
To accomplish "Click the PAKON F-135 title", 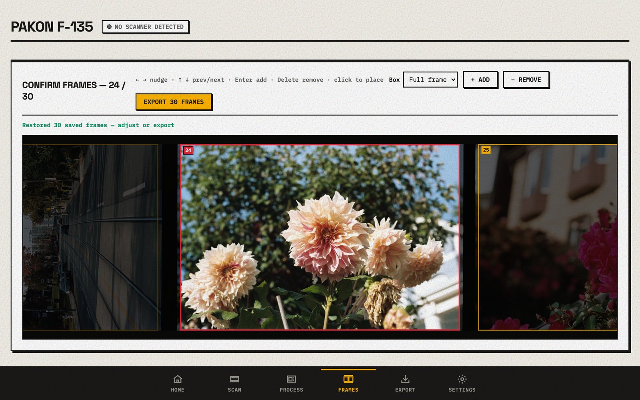I will click(52, 27).
